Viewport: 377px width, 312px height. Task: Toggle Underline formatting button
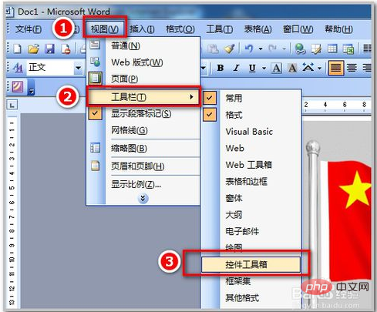tap(252, 68)
